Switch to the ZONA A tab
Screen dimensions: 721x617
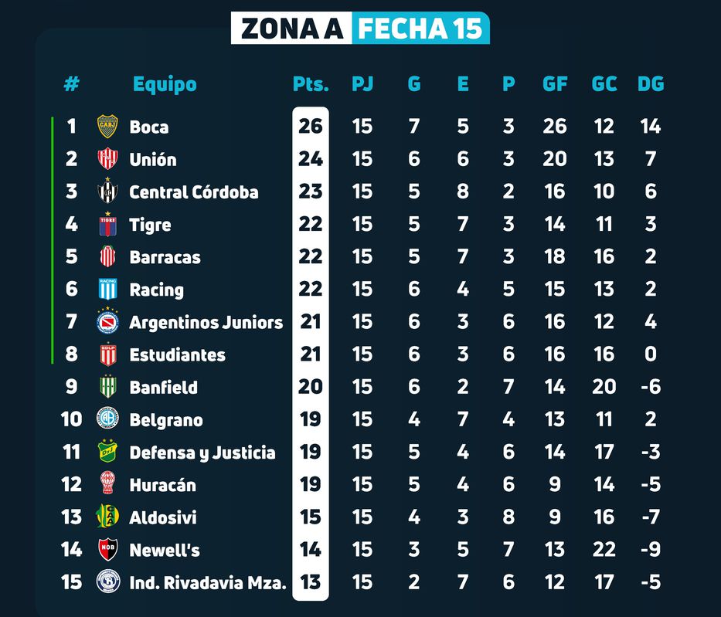291,29
